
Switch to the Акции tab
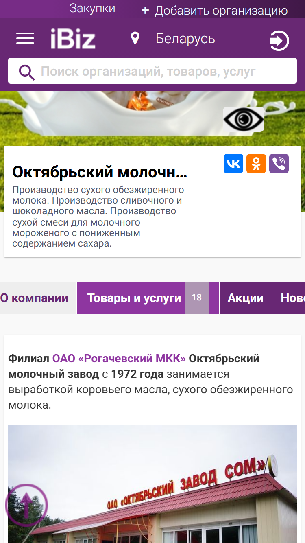pos(246,298)
